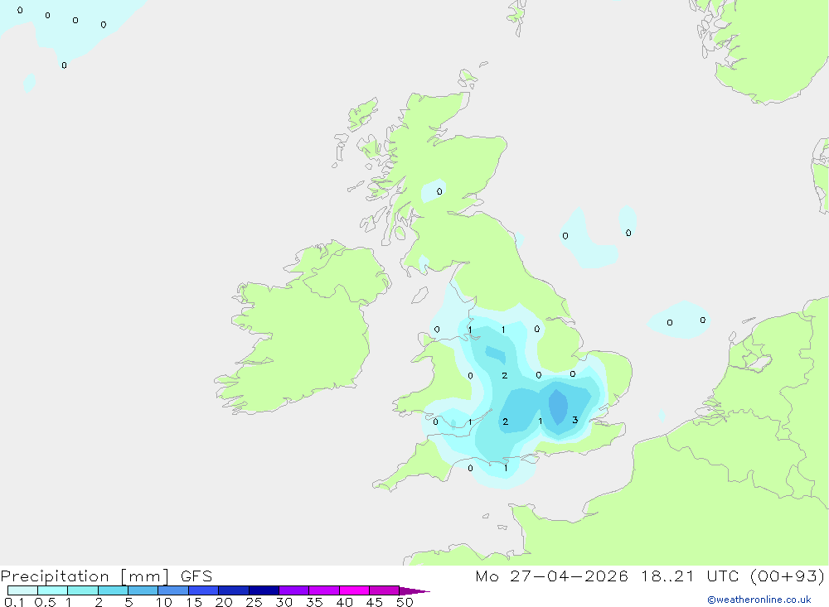Click the 18..21 hour range text

pyautogui.click(x=667, y=576)
